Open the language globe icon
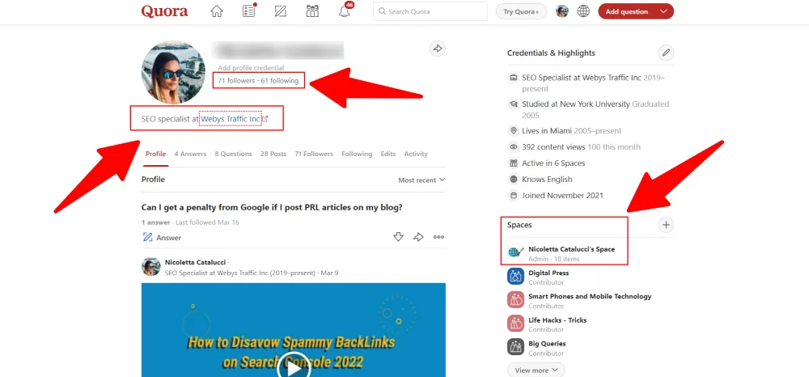The width and height of the screenshot is (809, 377). tap(583, 11)
